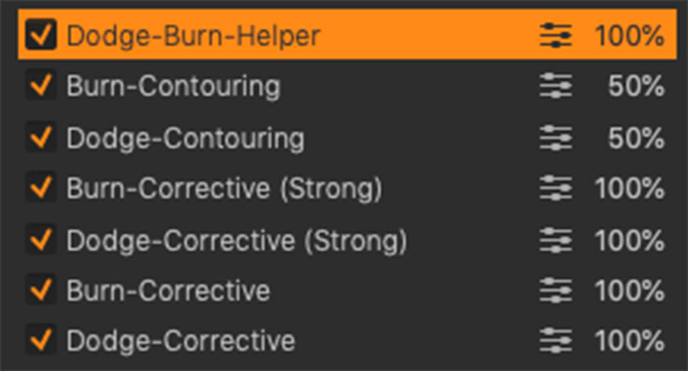The image size is (688, 371).
Task: Open adjustments icon for Dodge-Corrective (Strong) layer
Action: pos(556,240)
